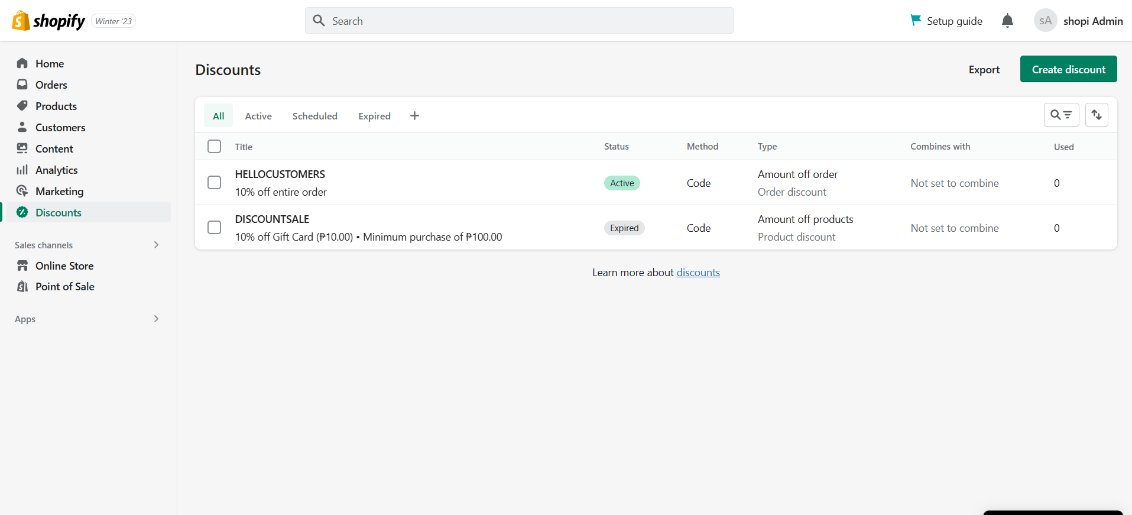Expand the Apps section chevron
The width and height of the screenshot is (1132, 515).
click(156, 319)
